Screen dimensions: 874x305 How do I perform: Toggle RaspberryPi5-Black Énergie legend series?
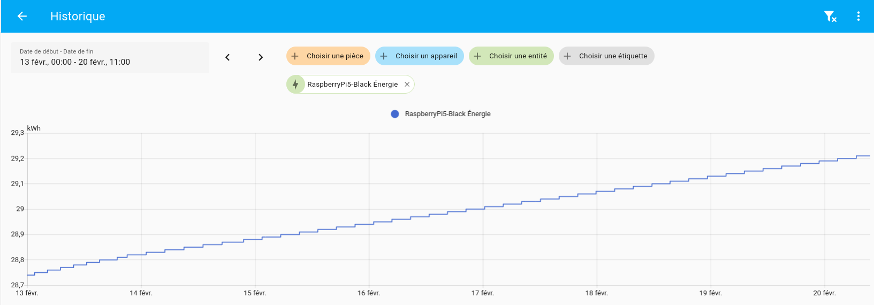(x=447, y=114)
